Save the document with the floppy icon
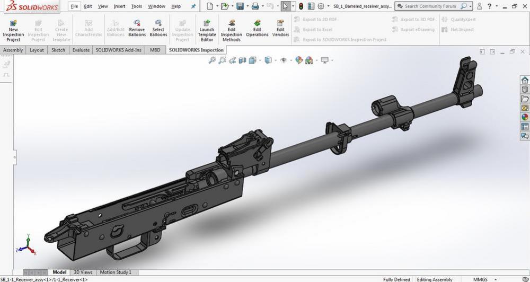 (x=240, y=6)
